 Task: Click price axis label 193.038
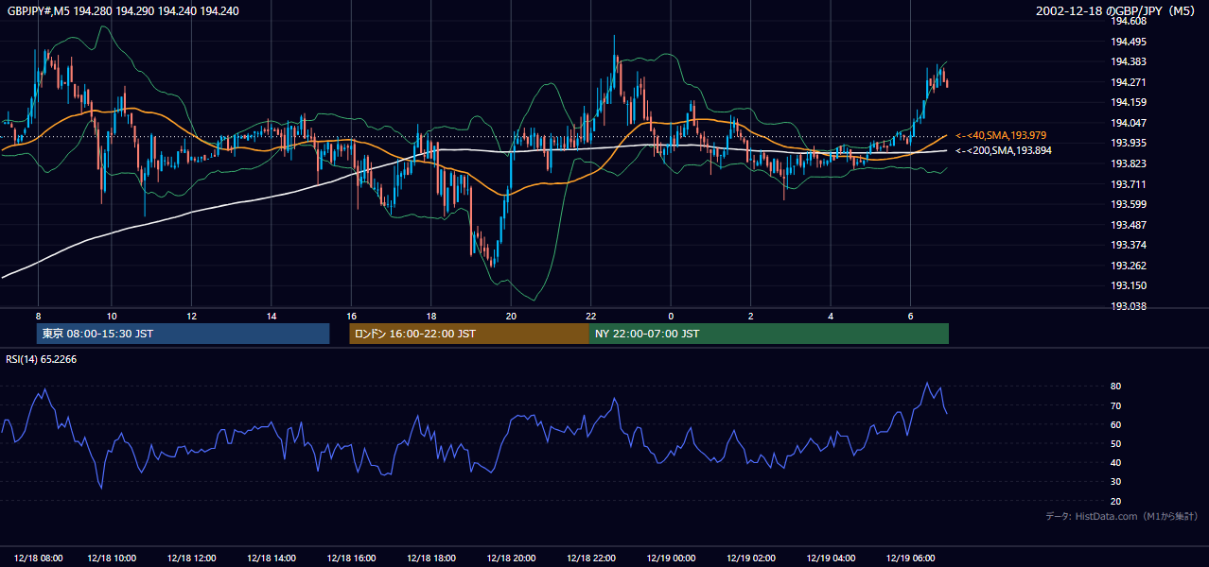[x=1129, y=306]
